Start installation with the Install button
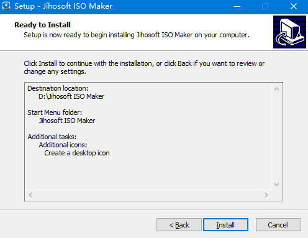The image size is (308, 238). pyautogui.click(x=225, y=225)
